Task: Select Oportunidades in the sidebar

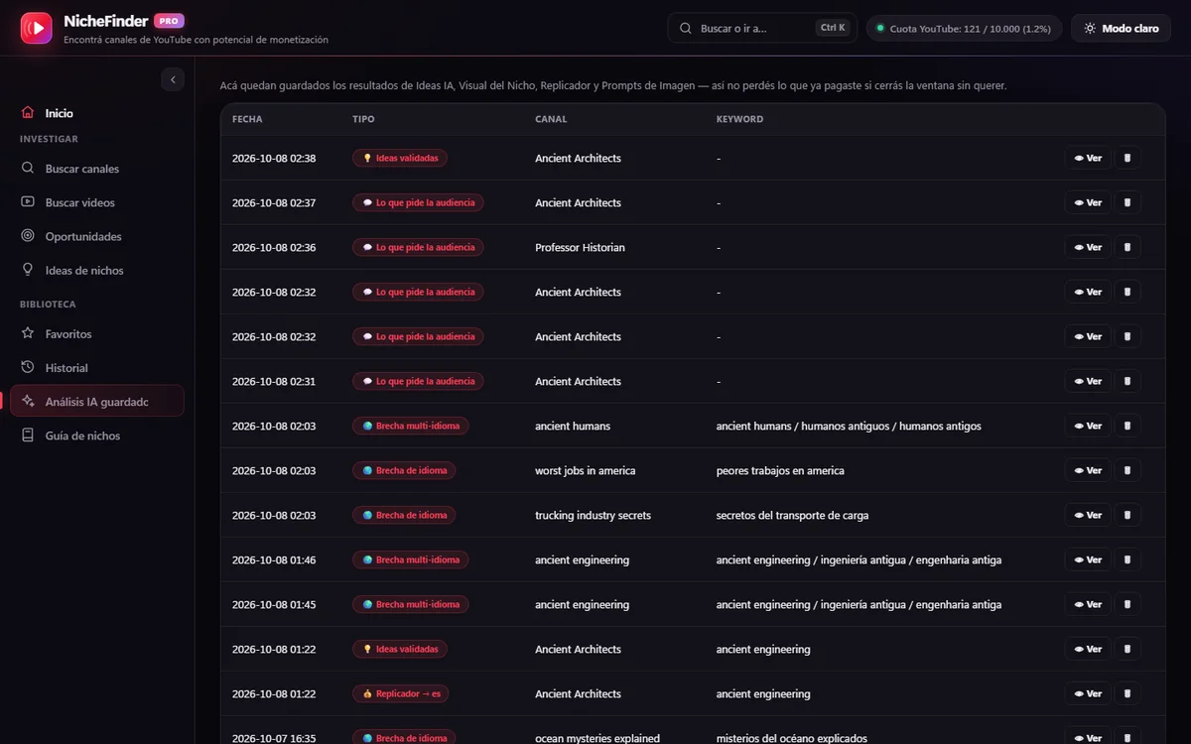Action: tap(97, 236)
